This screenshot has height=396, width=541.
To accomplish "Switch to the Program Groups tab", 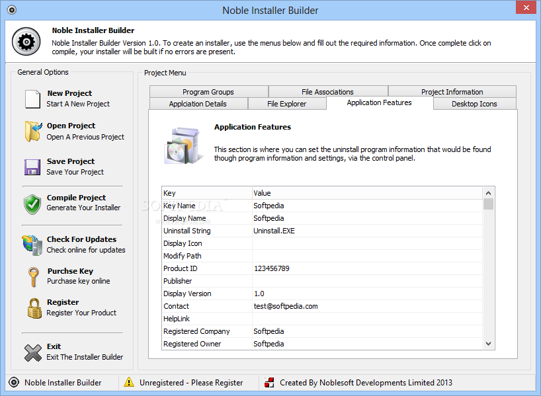I will coord(209,92).
